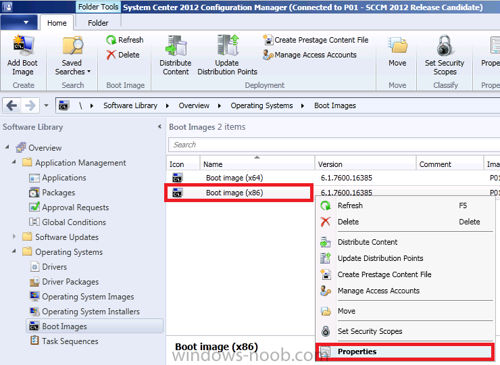Choose Update Distribution Points from context menu

point(405,258)
